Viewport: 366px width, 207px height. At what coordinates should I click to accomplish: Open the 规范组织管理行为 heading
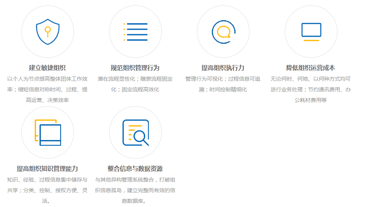tap(135, 68)
